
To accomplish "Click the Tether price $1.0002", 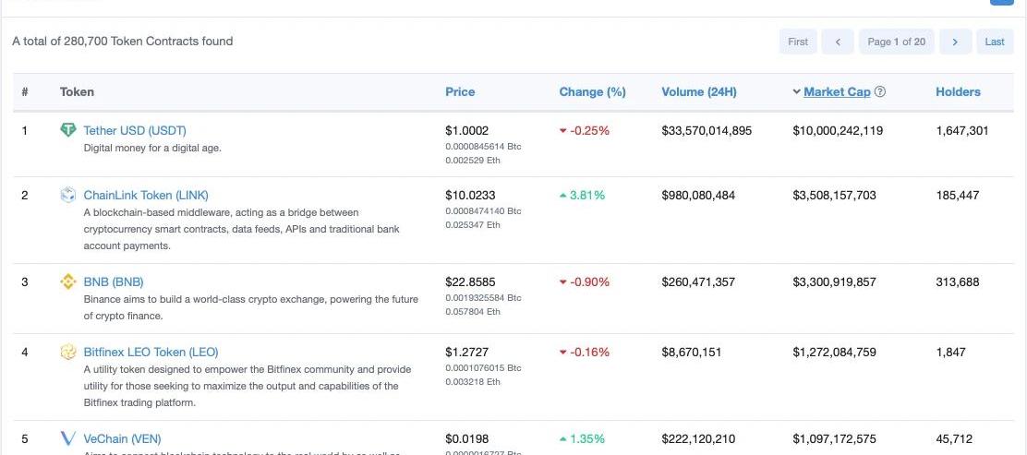I will point(467,130).
